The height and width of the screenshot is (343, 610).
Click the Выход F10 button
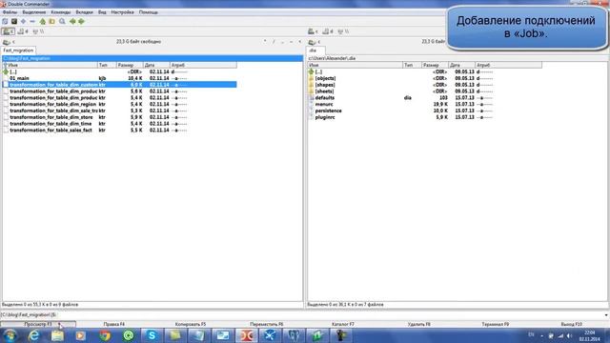(x=572, y=324)
